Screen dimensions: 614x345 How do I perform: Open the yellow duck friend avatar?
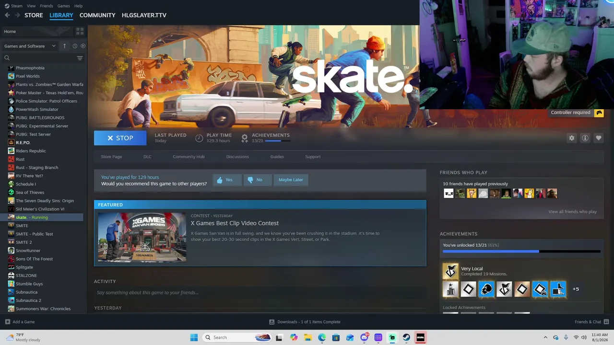point(529,194)
